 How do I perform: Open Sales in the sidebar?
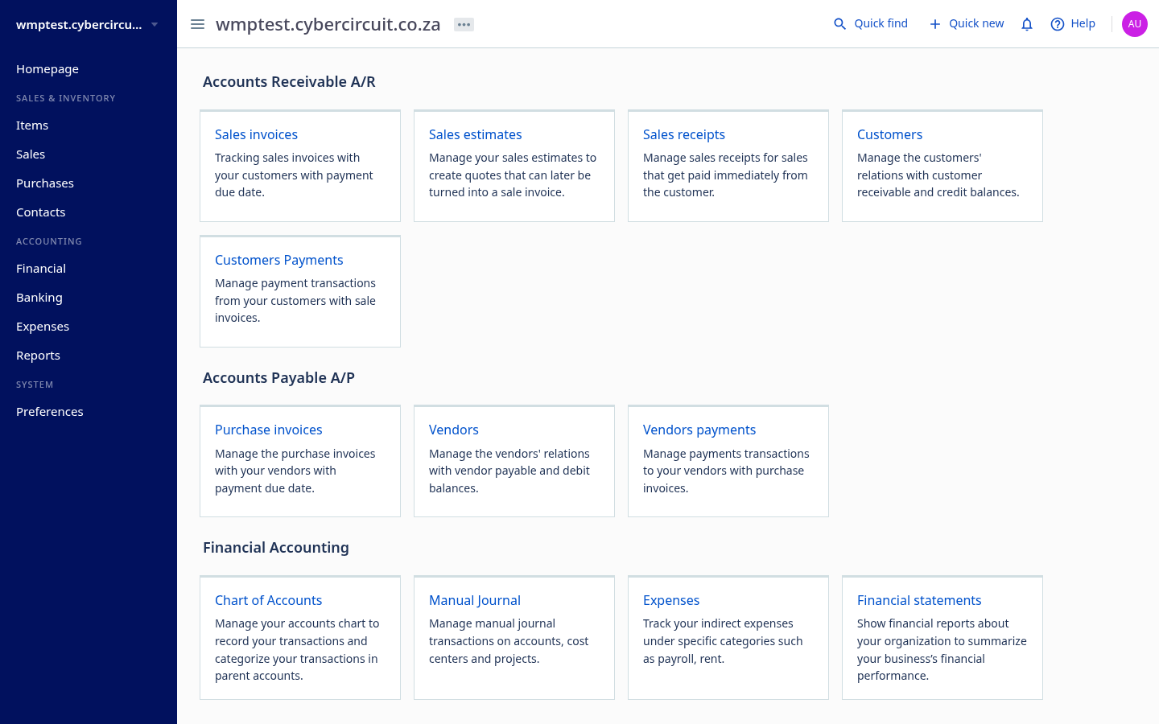[31, 154]
